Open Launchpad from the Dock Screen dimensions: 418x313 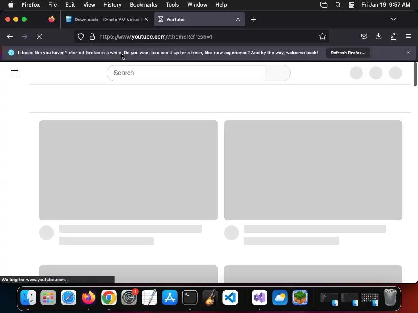pos(48,297)
